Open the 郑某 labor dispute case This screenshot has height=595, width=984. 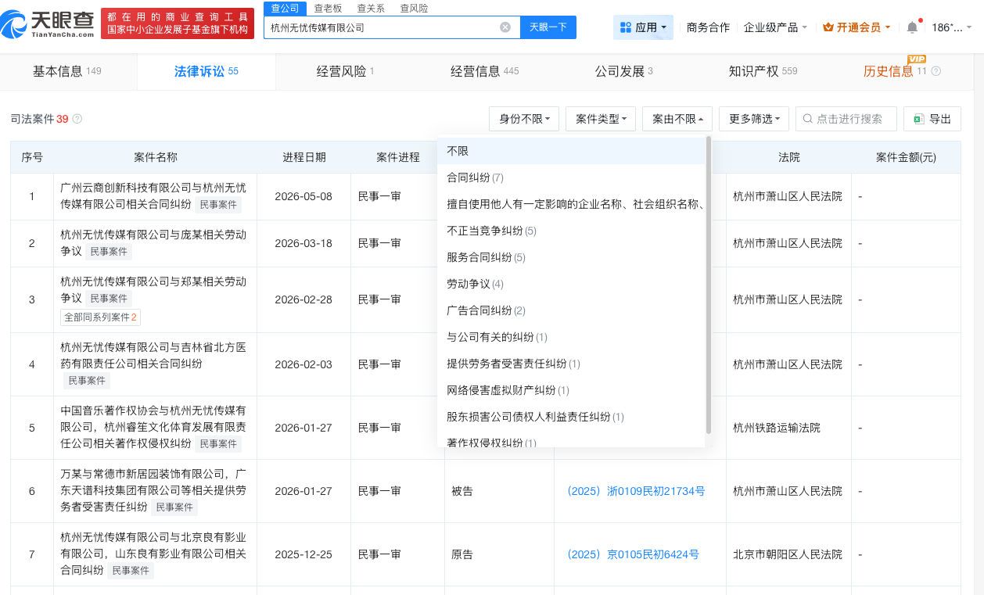pyautogui.click(x=153, y=290)
